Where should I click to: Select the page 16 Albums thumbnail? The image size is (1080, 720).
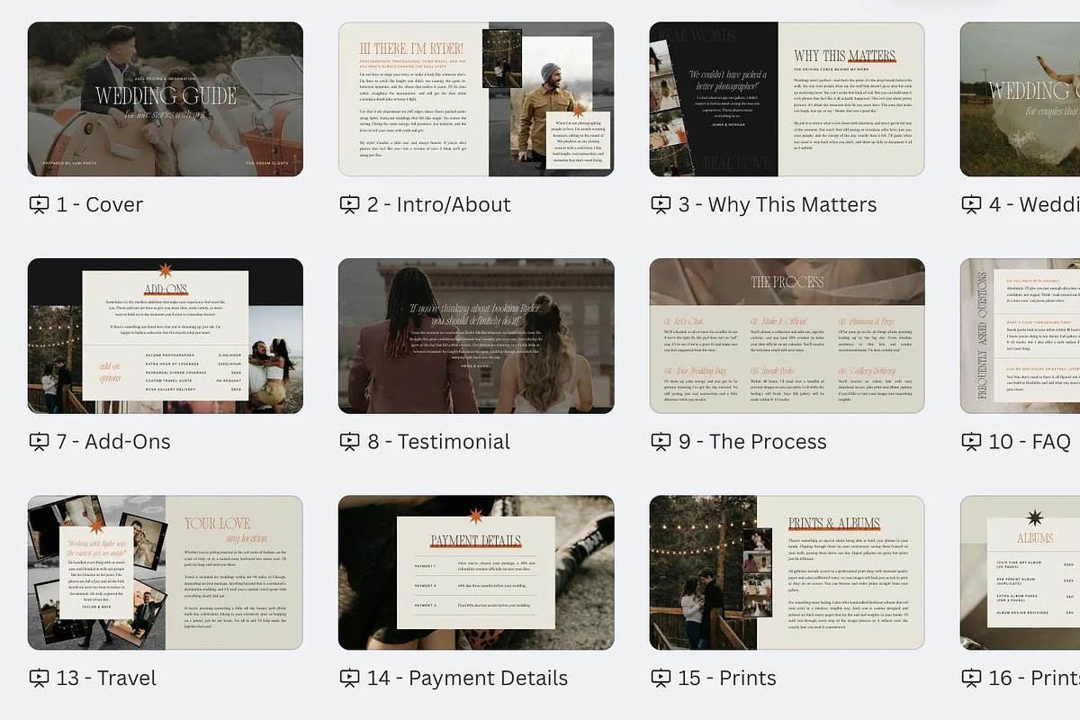click(1020, 572)
